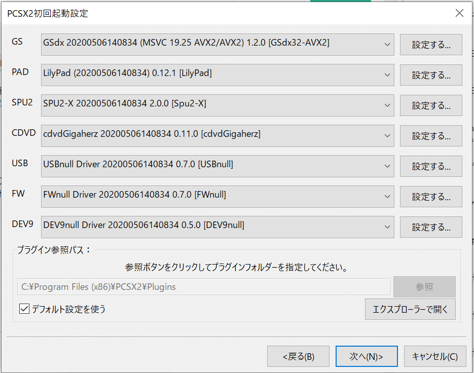This screenshot has width=474, height=373.
Task: Click the plugin path input field
Action: click(x=203, y=286)
